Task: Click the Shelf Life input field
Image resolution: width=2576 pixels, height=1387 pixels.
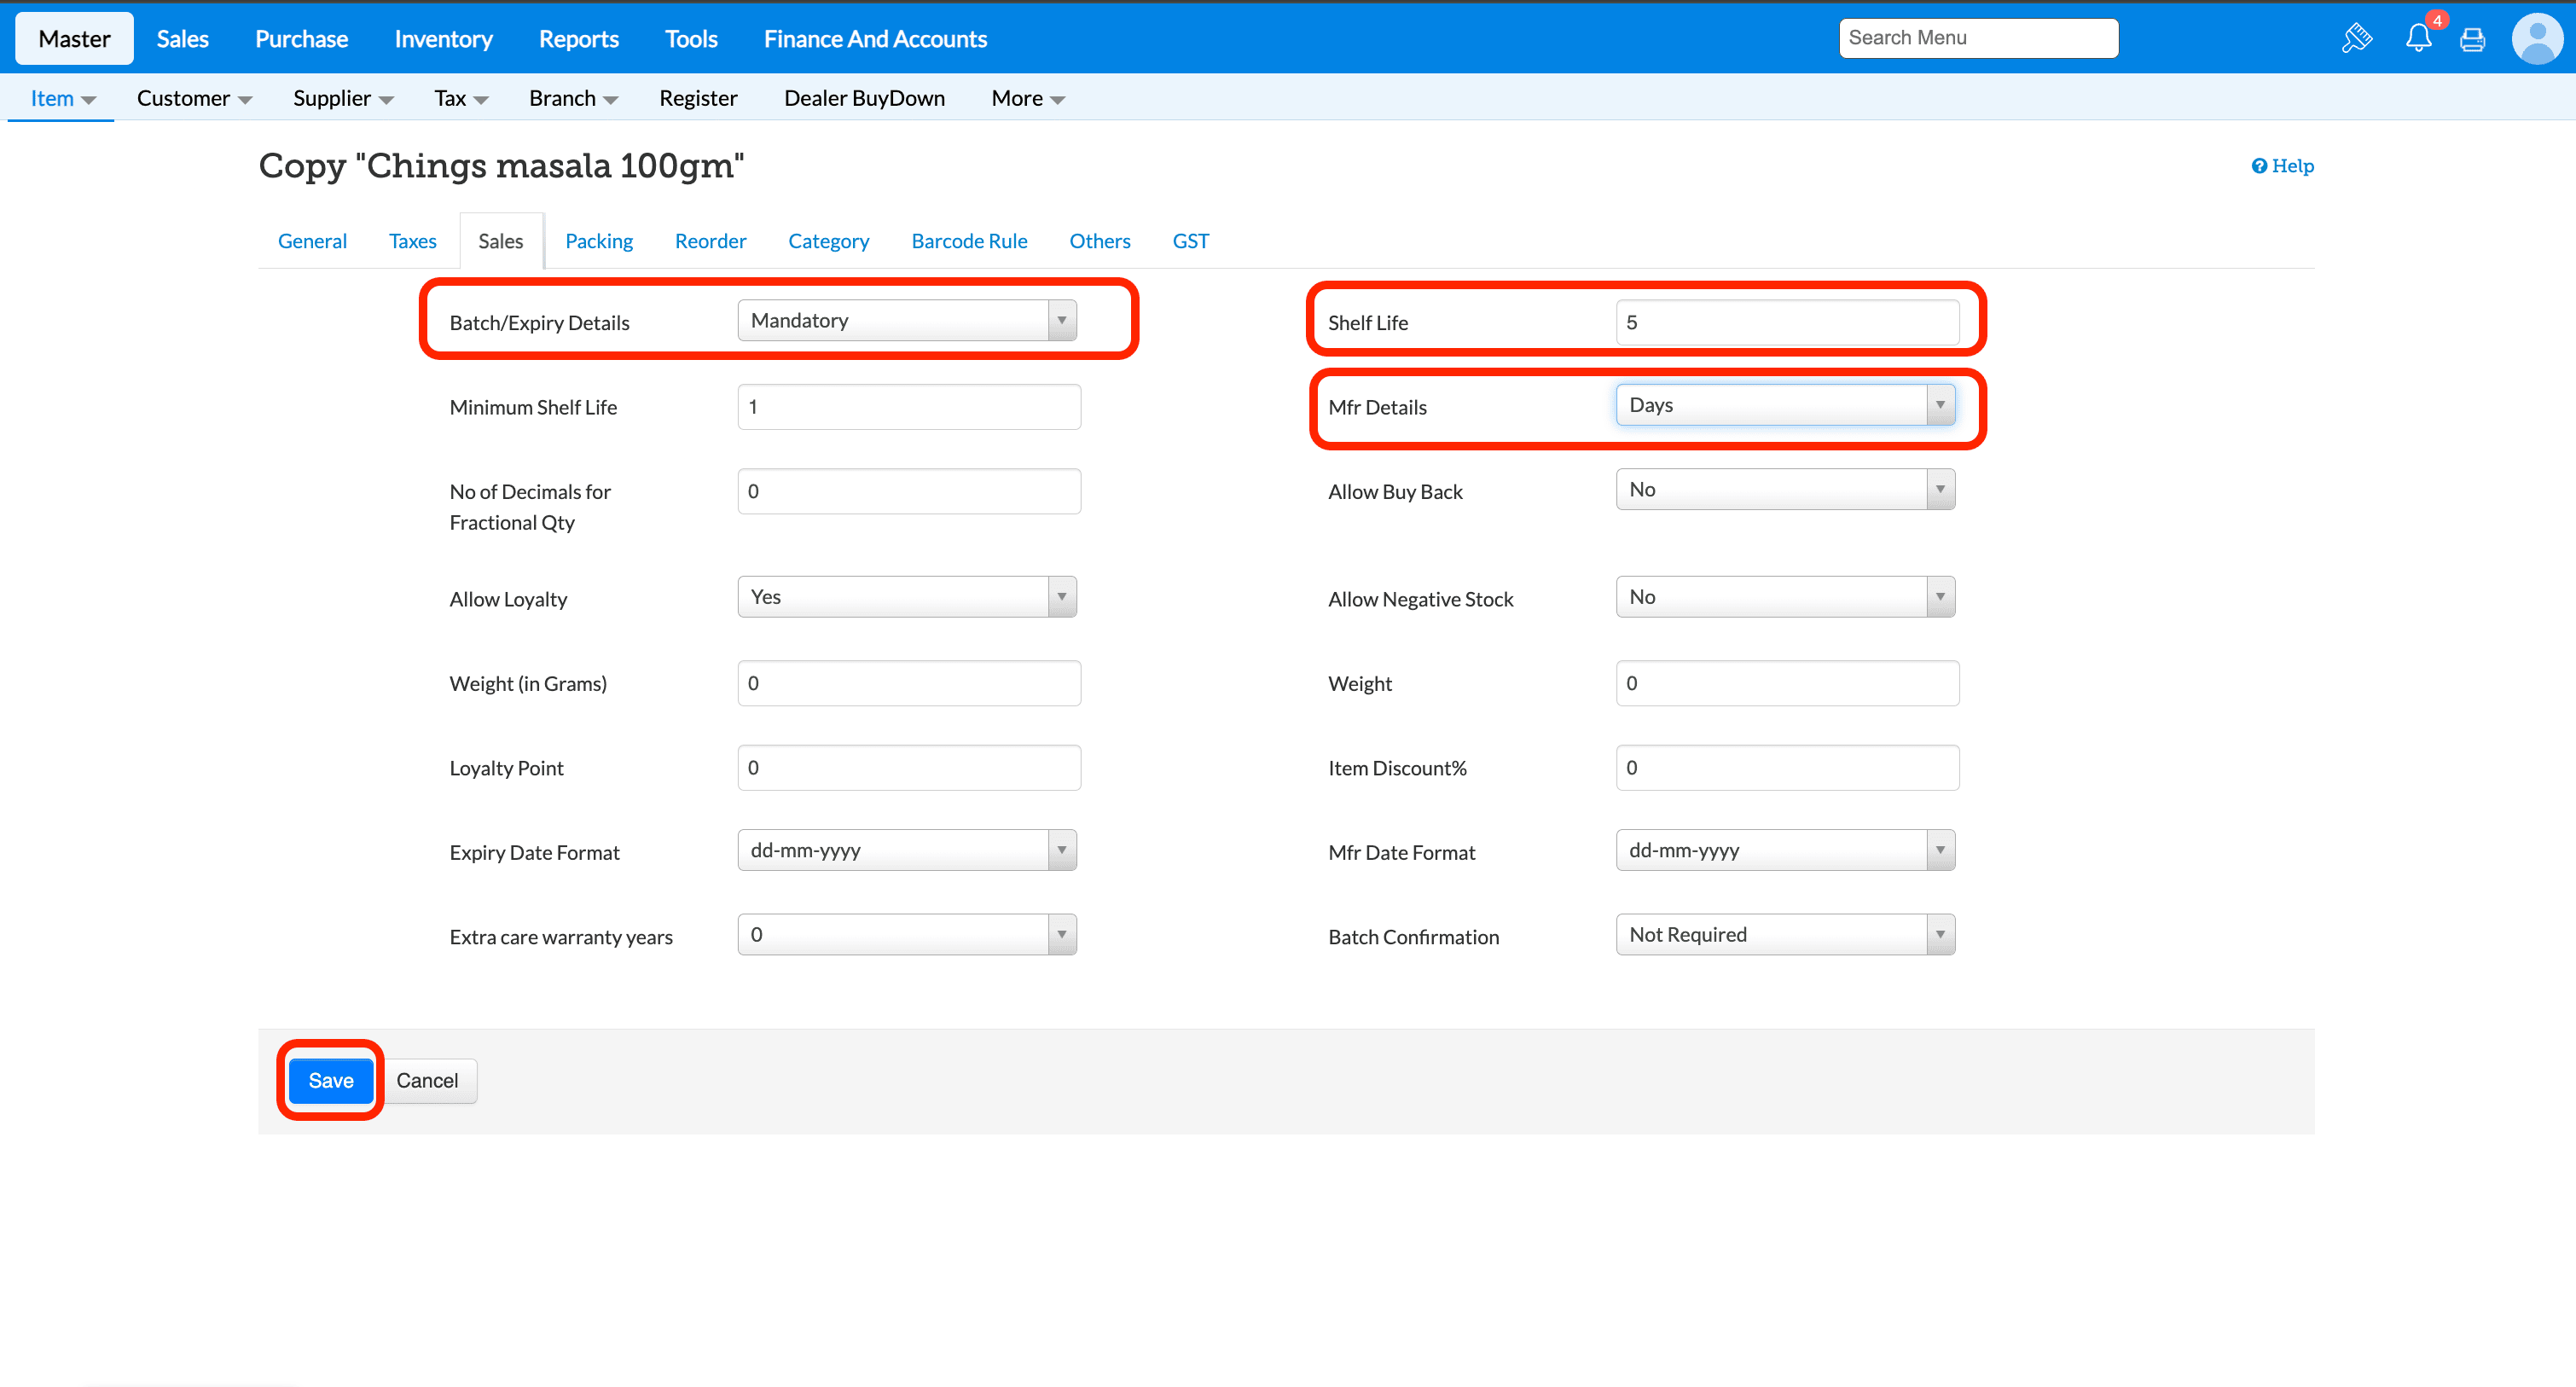Action: pos(1786,322)
